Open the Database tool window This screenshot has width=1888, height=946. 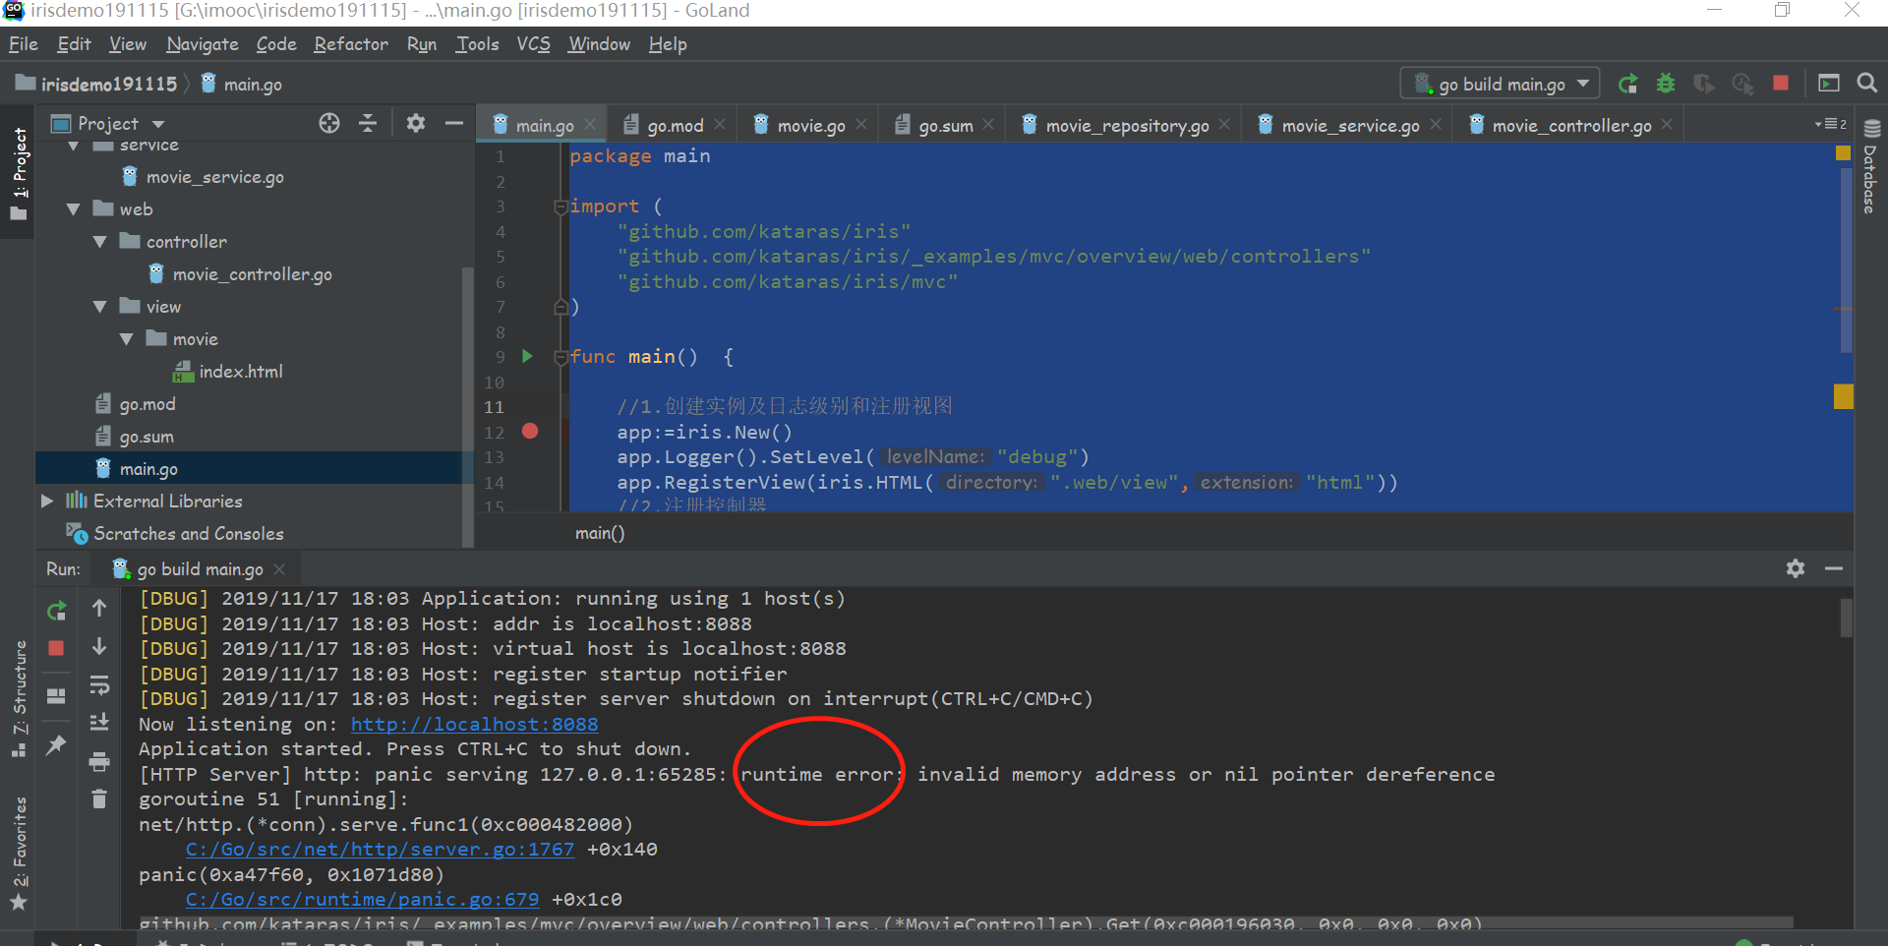[1871, 167]
